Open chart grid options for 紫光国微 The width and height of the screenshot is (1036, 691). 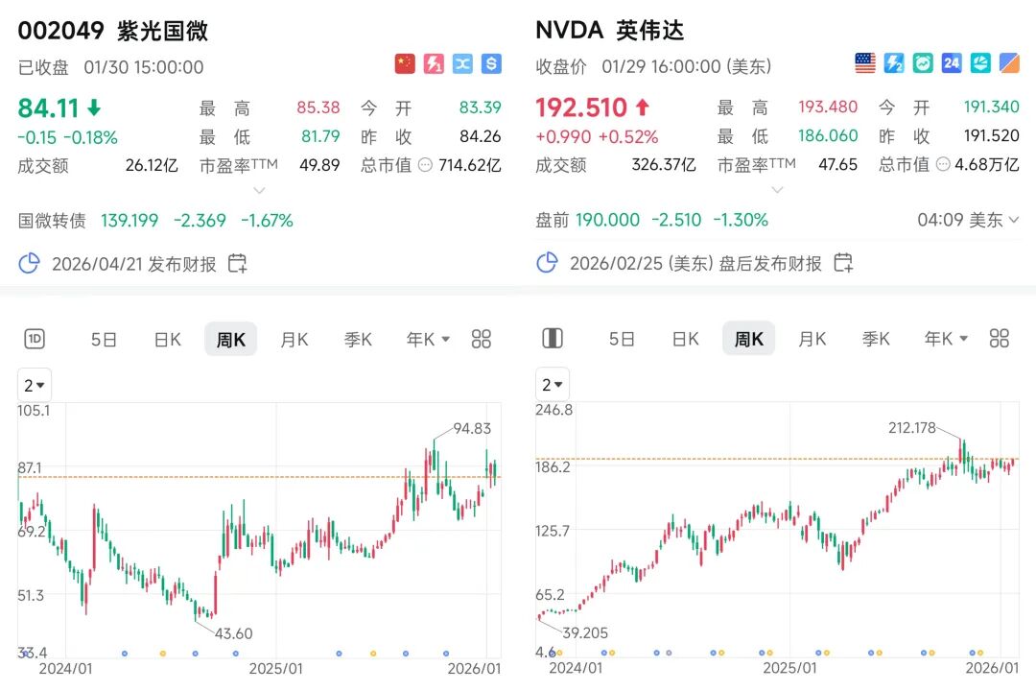coord(482,339)
